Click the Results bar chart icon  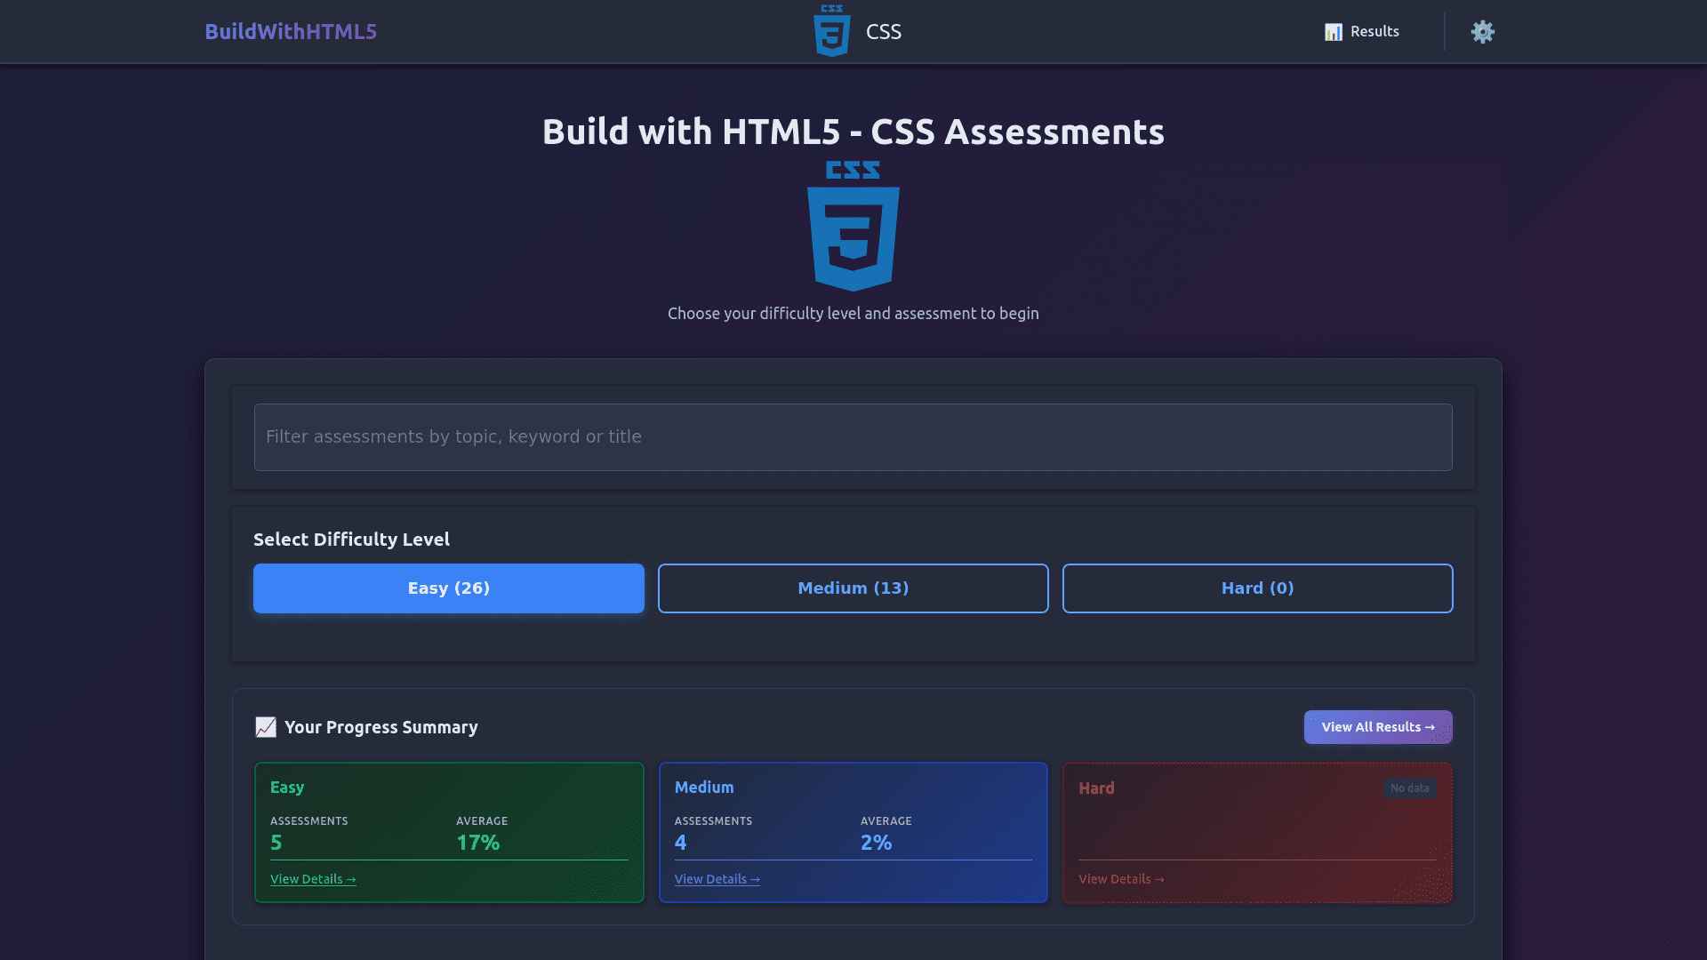pyautogui.click(x=1333, y=32)
